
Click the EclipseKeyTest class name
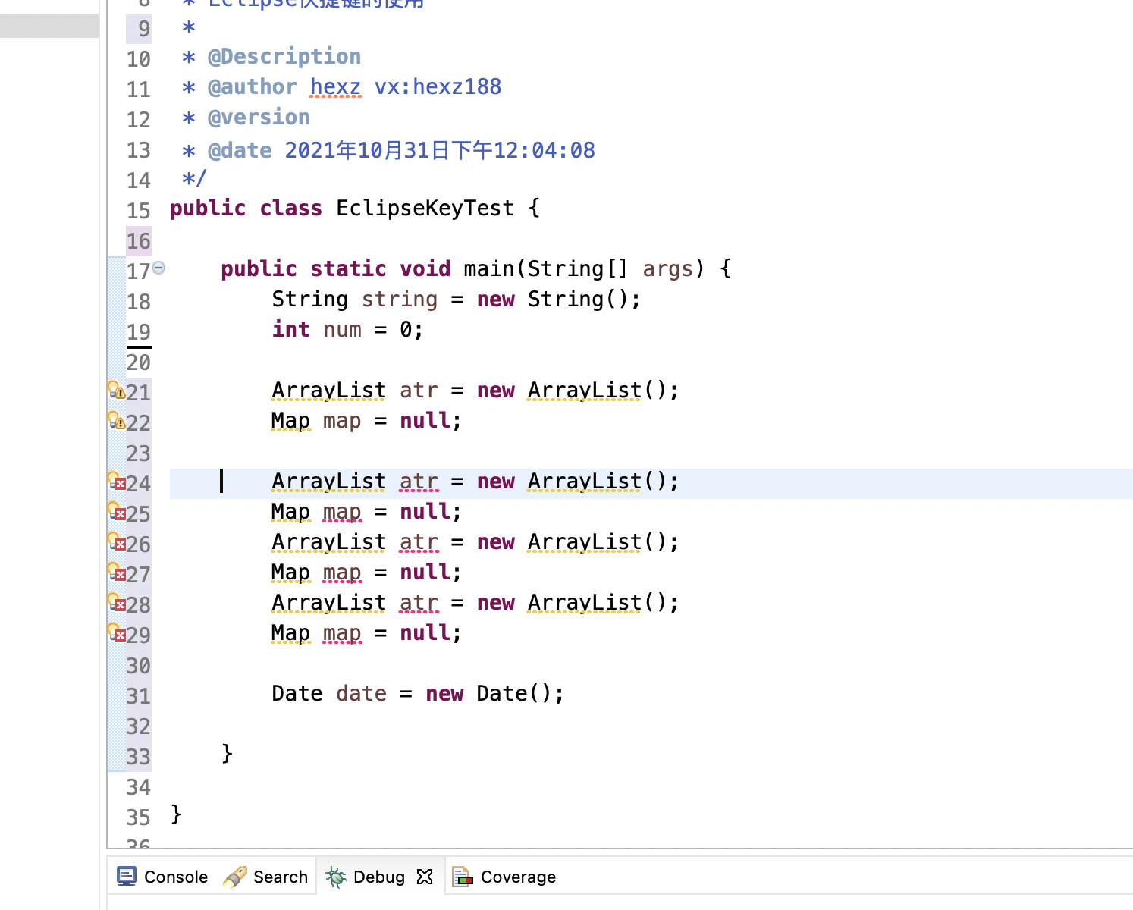425,209
